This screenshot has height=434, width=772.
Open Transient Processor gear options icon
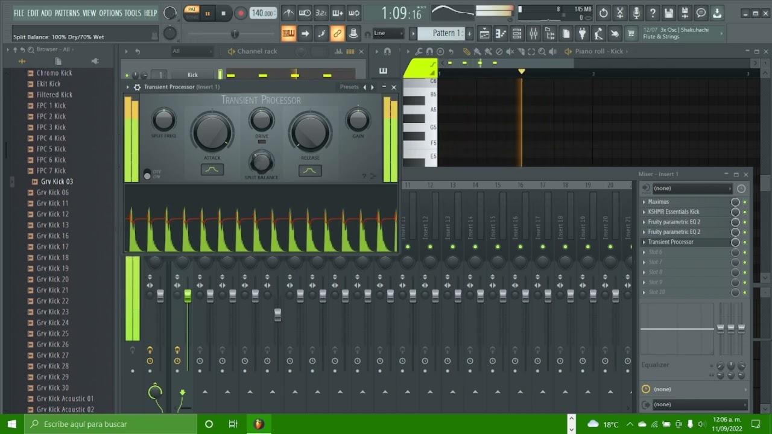click(137, 87)
